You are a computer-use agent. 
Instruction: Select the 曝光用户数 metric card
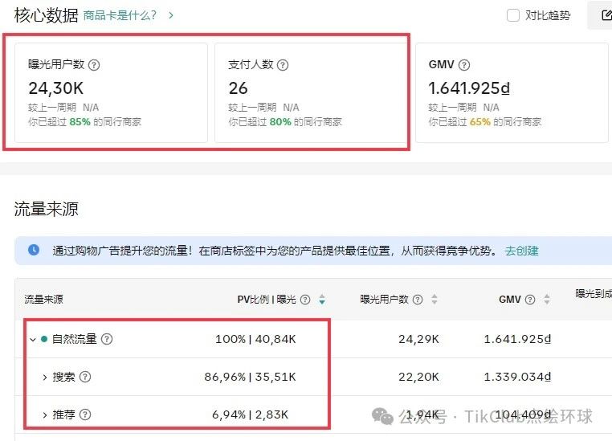point(111,93)
